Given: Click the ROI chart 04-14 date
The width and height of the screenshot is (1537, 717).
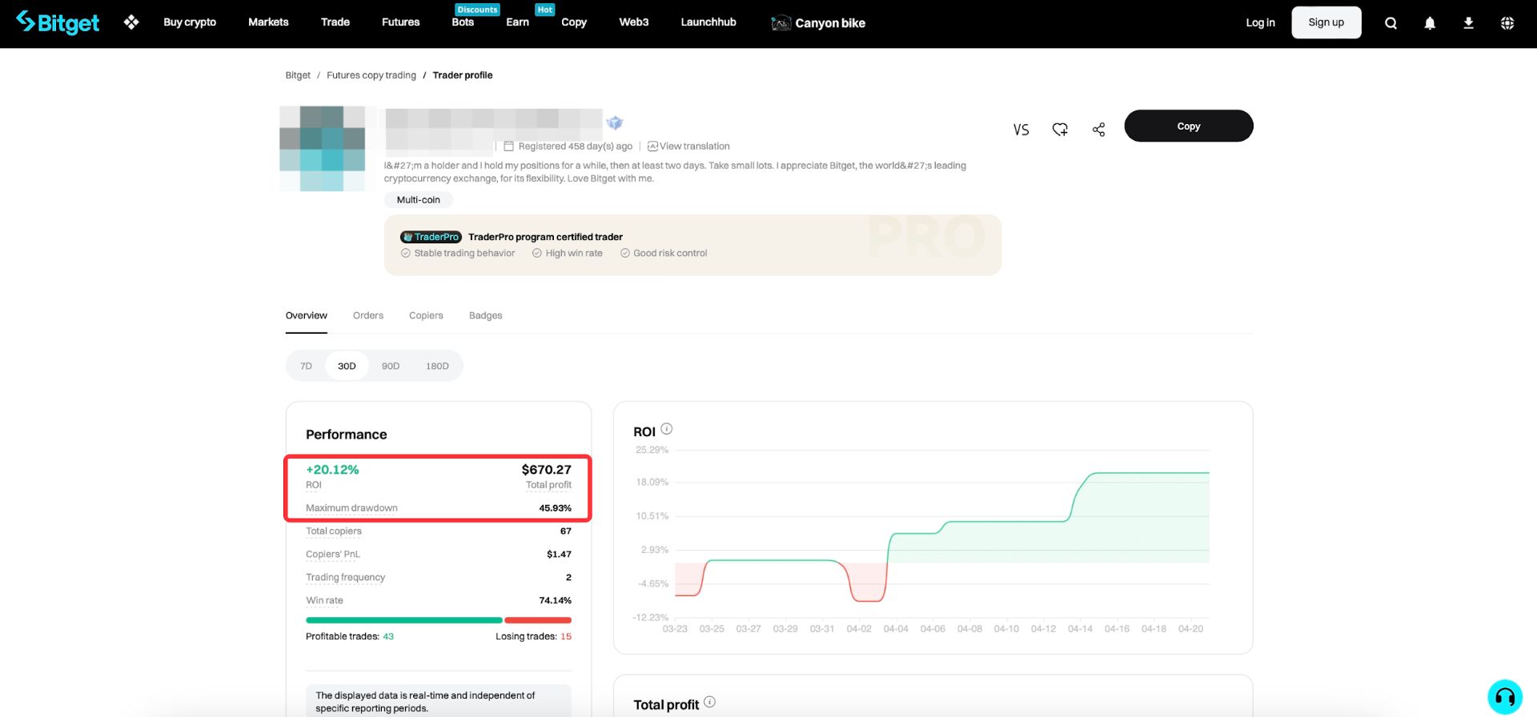Looking at the screenshot, I should point(1080,629).
